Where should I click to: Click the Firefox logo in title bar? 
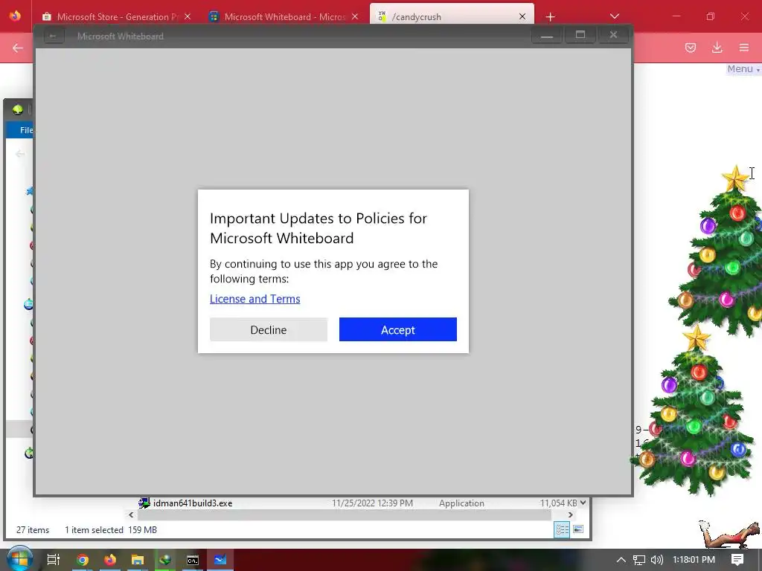(15, 16)
